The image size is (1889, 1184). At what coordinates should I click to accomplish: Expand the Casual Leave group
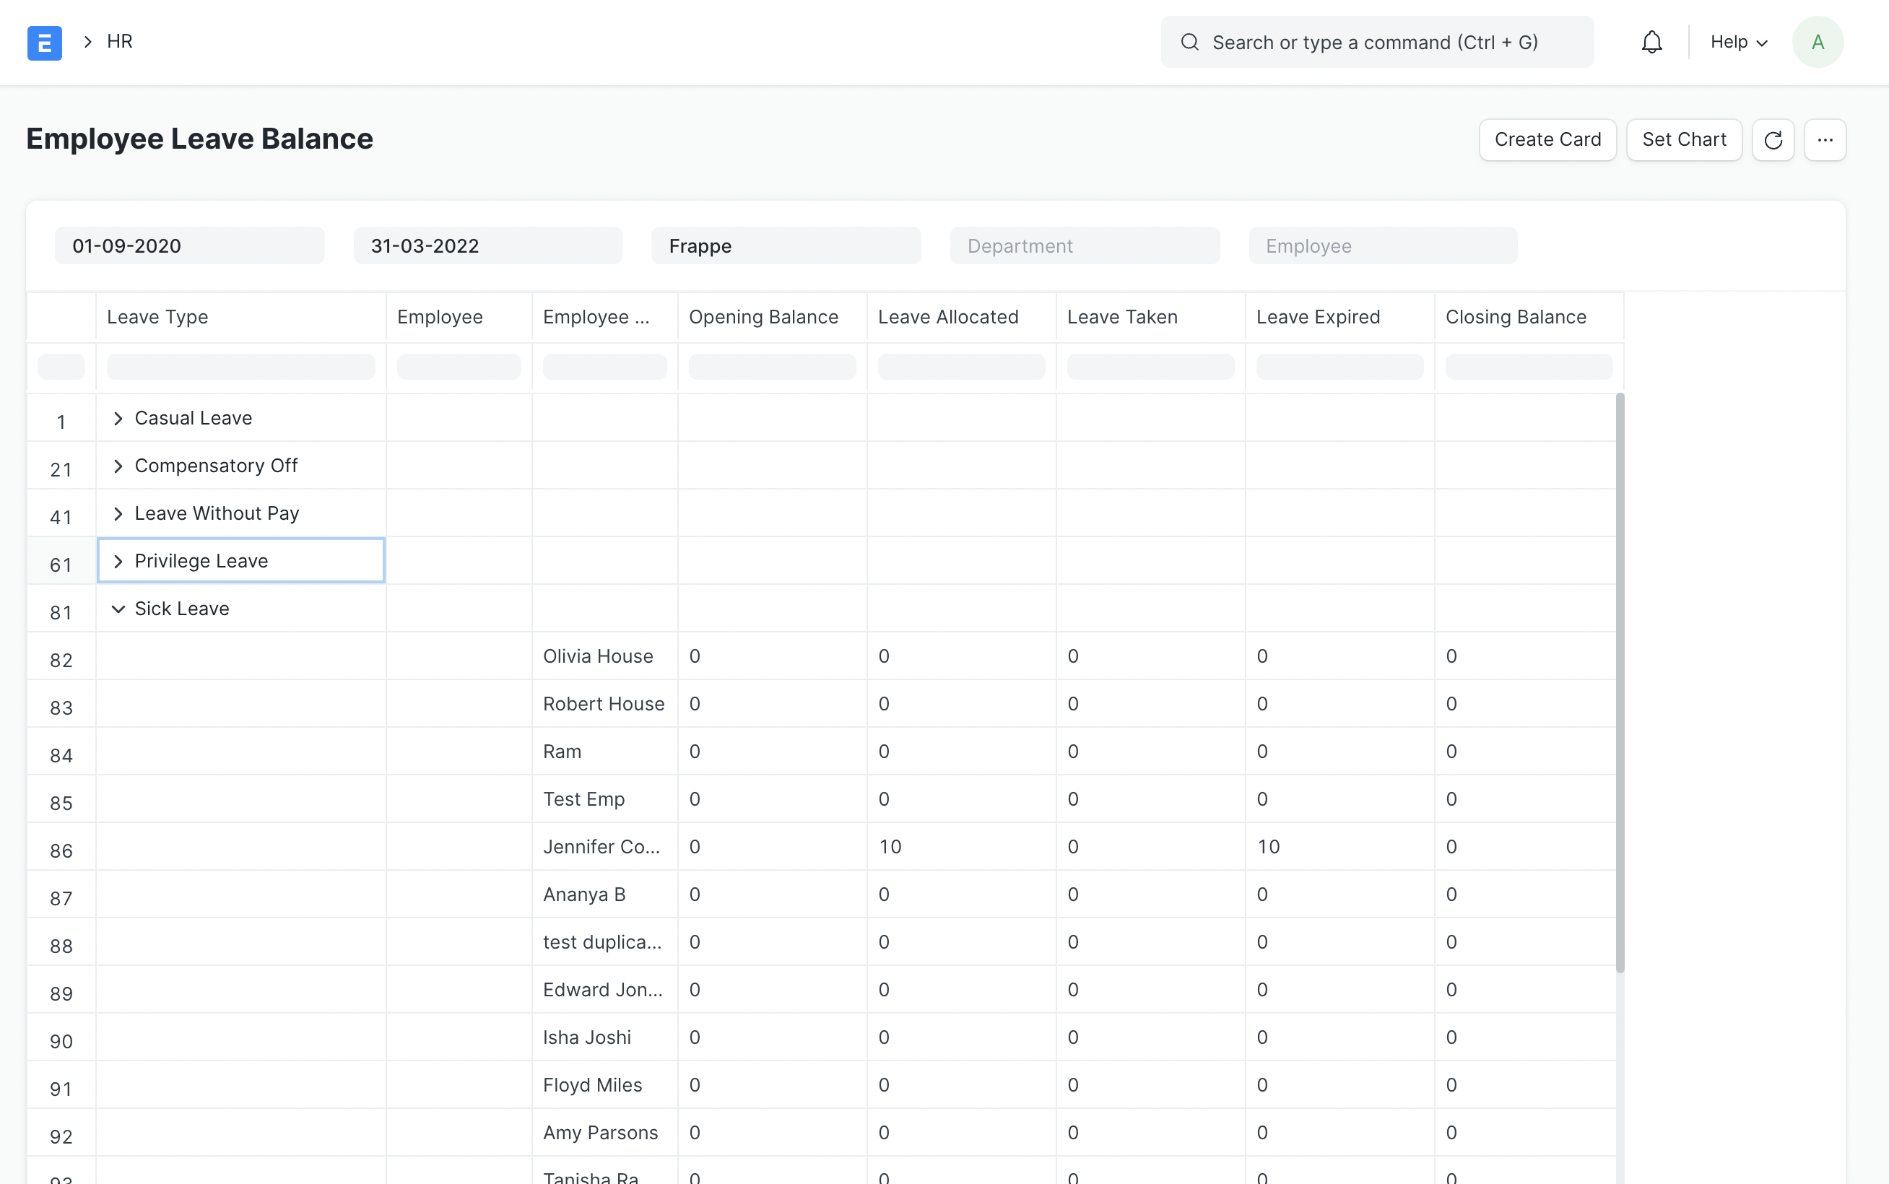tap(118, 419)
